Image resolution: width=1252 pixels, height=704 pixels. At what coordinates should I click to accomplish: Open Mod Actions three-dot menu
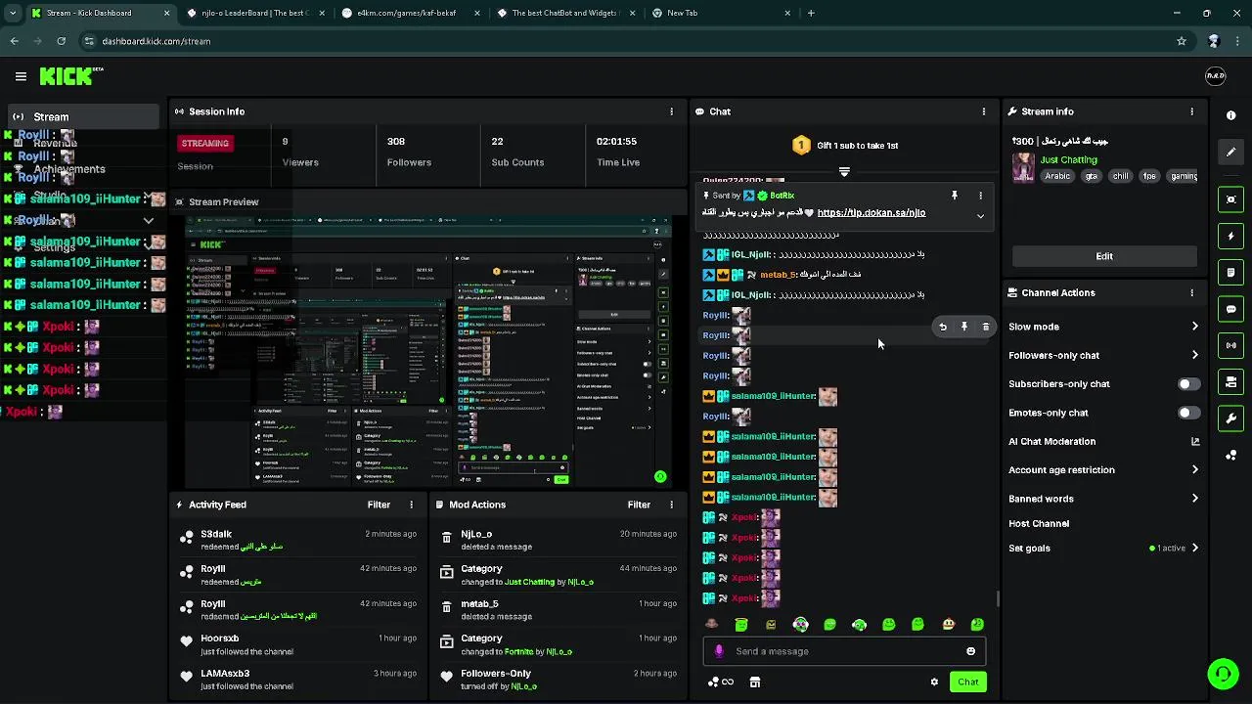click(x=671, y=505)
